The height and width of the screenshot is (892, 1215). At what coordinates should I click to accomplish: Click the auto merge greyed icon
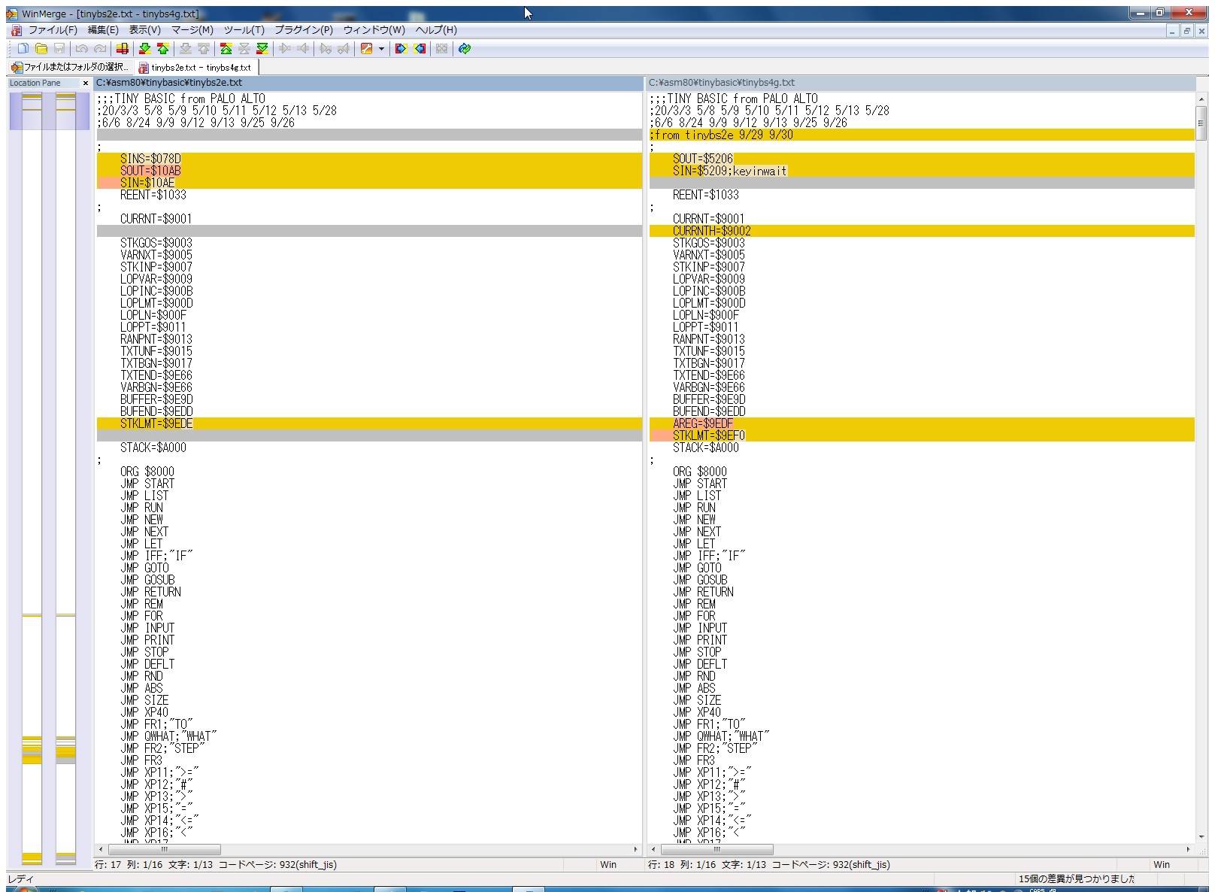[441, 48]
